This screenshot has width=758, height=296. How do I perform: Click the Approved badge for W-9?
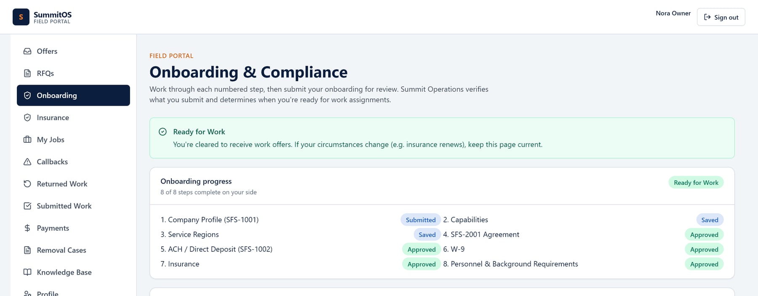click(704, 249)
